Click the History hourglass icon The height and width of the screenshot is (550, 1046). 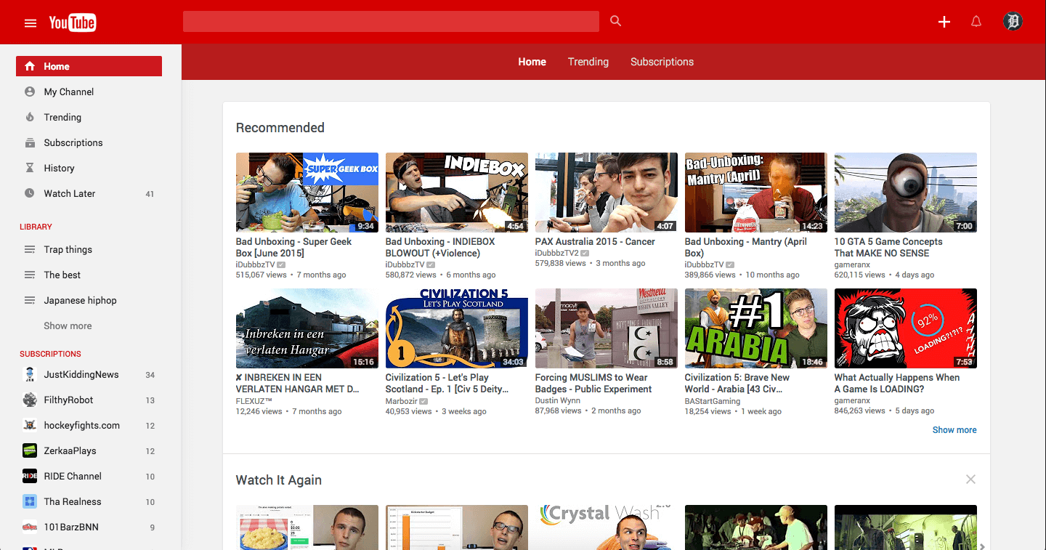click(30, 168)
